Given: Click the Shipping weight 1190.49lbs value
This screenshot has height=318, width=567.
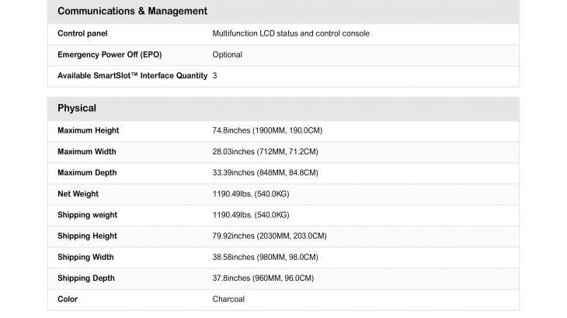Looking at the screenshot, I should [251, 215].
